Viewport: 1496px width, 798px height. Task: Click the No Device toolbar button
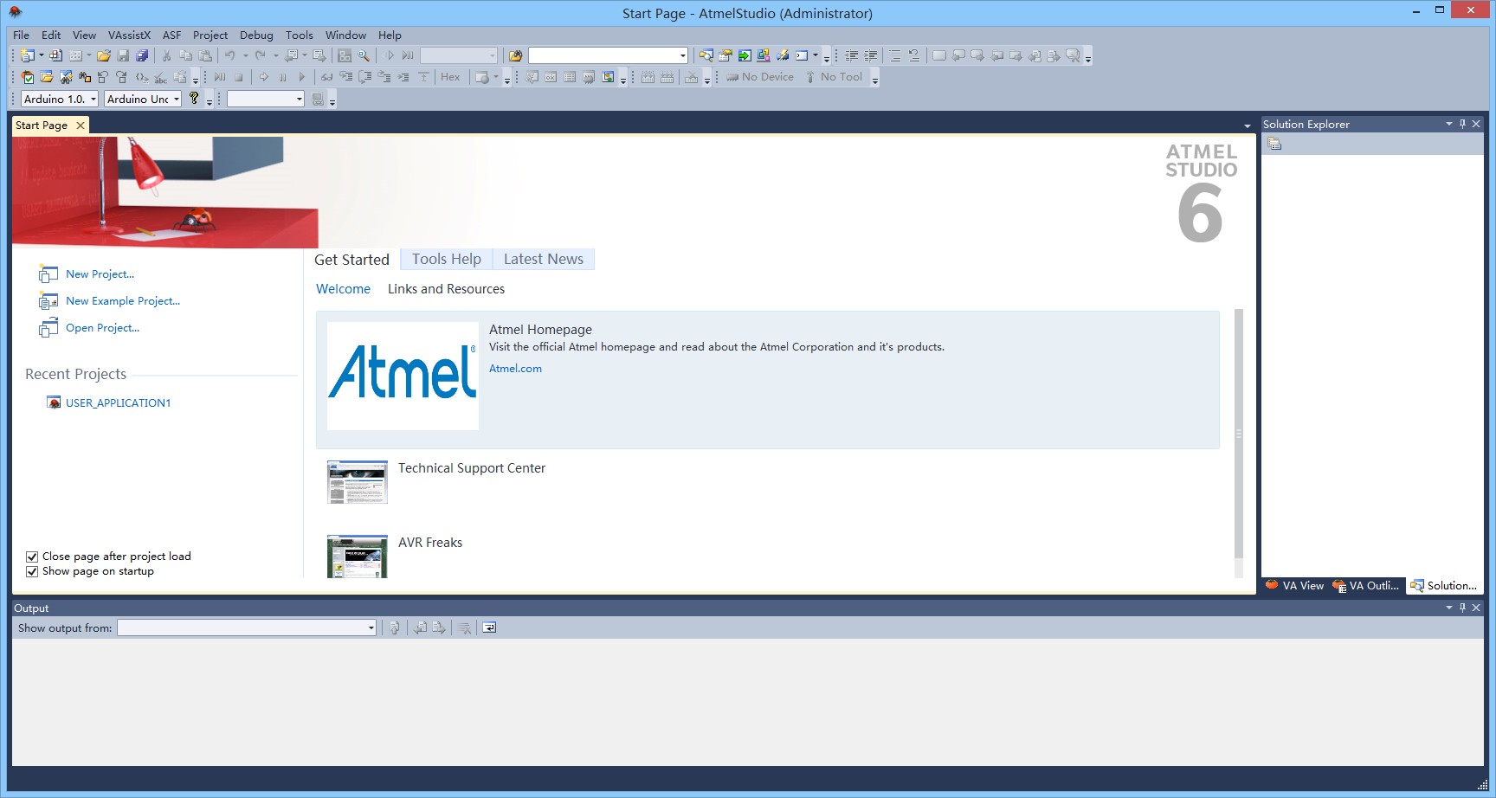[x=760, y=77]
